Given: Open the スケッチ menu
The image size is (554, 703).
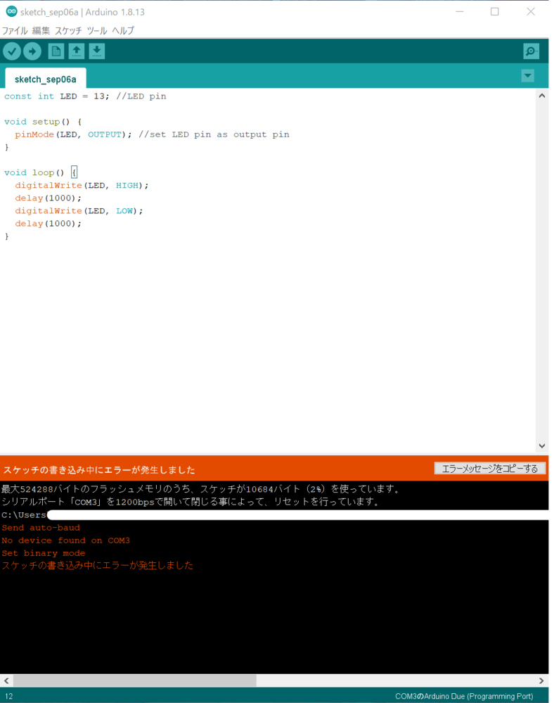Looking at the screenshot, I should (x=68, y=31).
